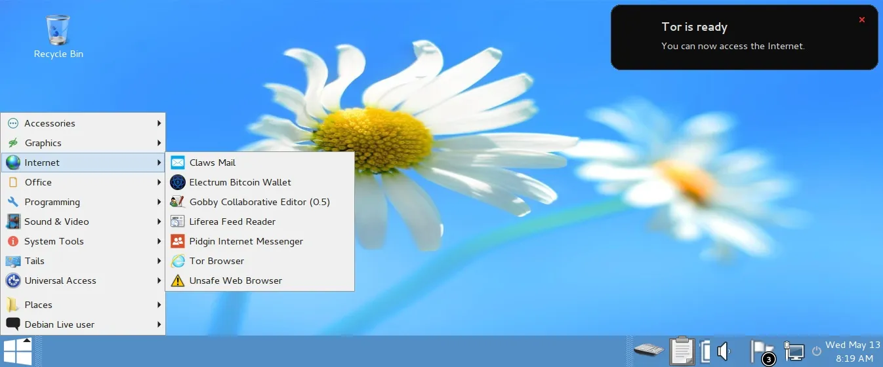The width and height of the screenshot is (883, 367).
Task: Launch Claws Mail from the Internet menu
Action: coord(212,163)
